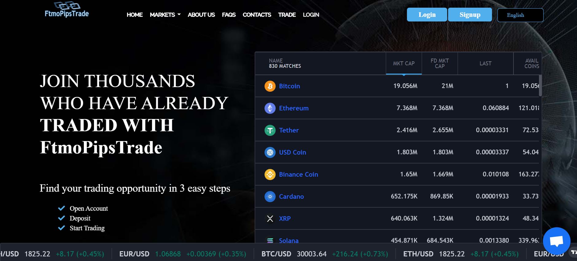Sort table by MKT CAP column

[404, 63]
